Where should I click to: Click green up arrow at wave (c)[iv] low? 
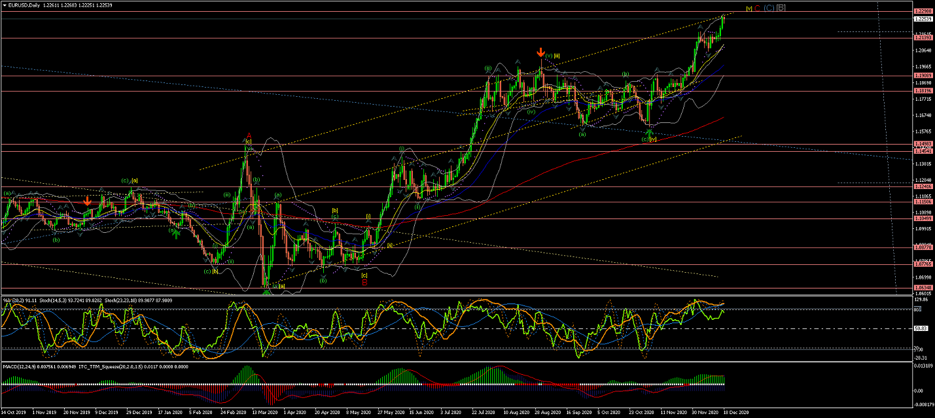coord(650,133)
